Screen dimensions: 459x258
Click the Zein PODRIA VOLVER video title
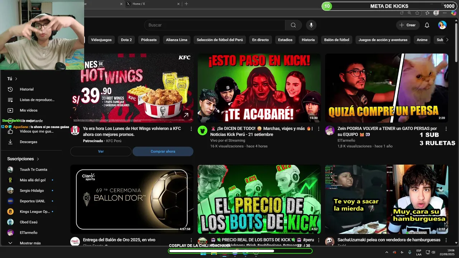pos(387,132)
